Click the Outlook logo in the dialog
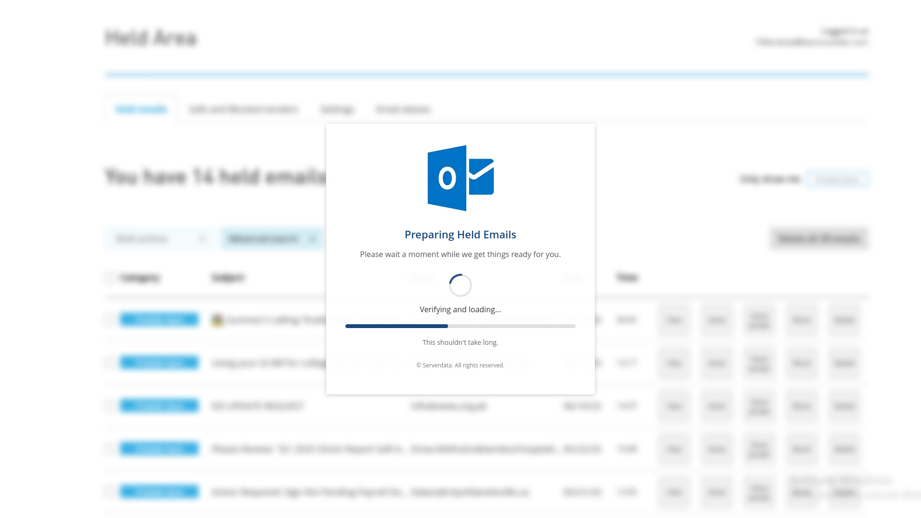This screenshot has width=921, height=518. 460,178
